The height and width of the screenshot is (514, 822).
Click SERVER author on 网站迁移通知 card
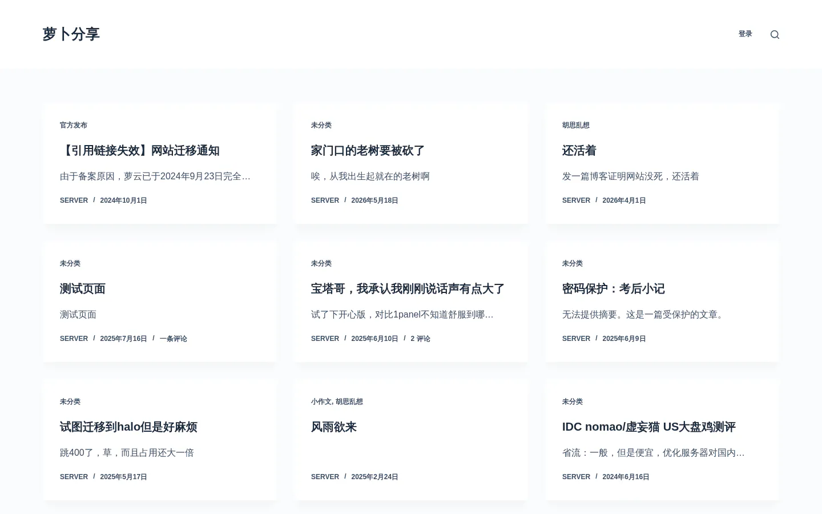point(74,200)
